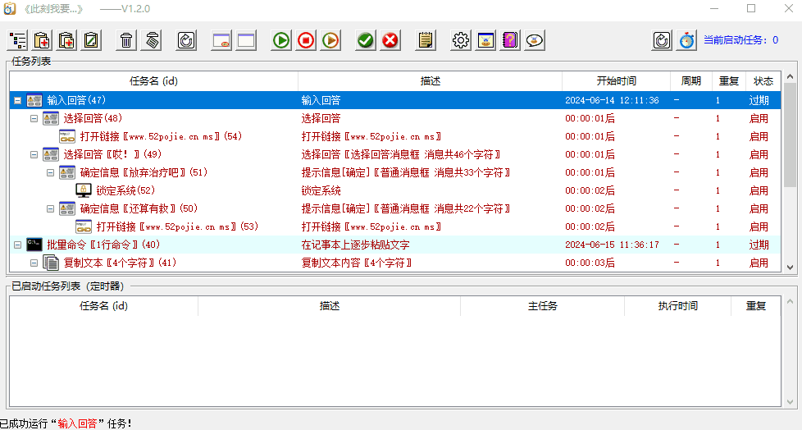Viewport: 802px width, 430px height.
Task: Click the about window icon after gear
Action: pyautogui.click(x=485, y=40)
